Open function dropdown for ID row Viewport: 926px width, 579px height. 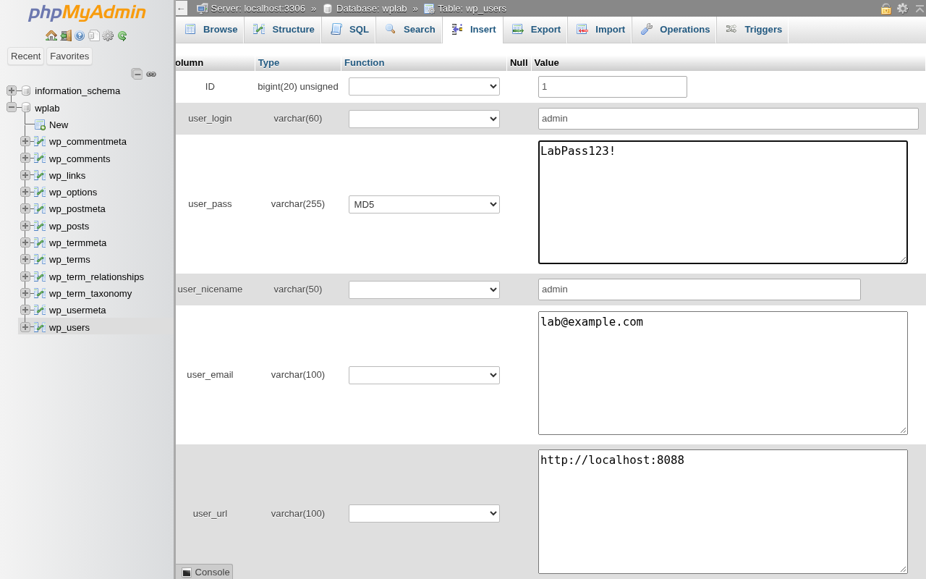pos(424,87)
